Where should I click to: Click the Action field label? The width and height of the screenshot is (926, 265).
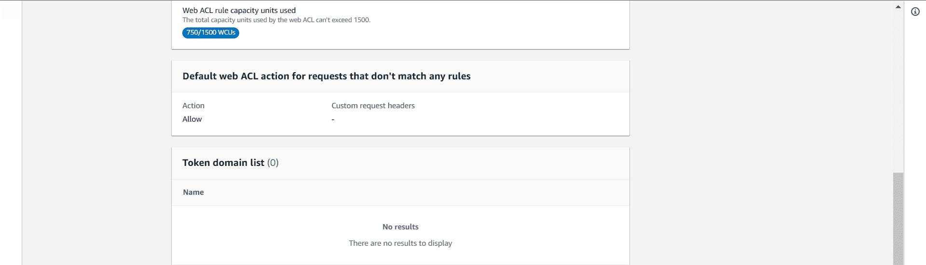[193, 106]
